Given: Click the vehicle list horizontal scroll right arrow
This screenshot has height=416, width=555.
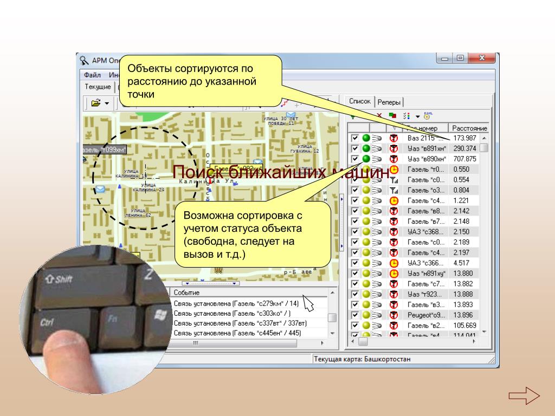Looking at the screenshot, I should [x=474, y=342].
